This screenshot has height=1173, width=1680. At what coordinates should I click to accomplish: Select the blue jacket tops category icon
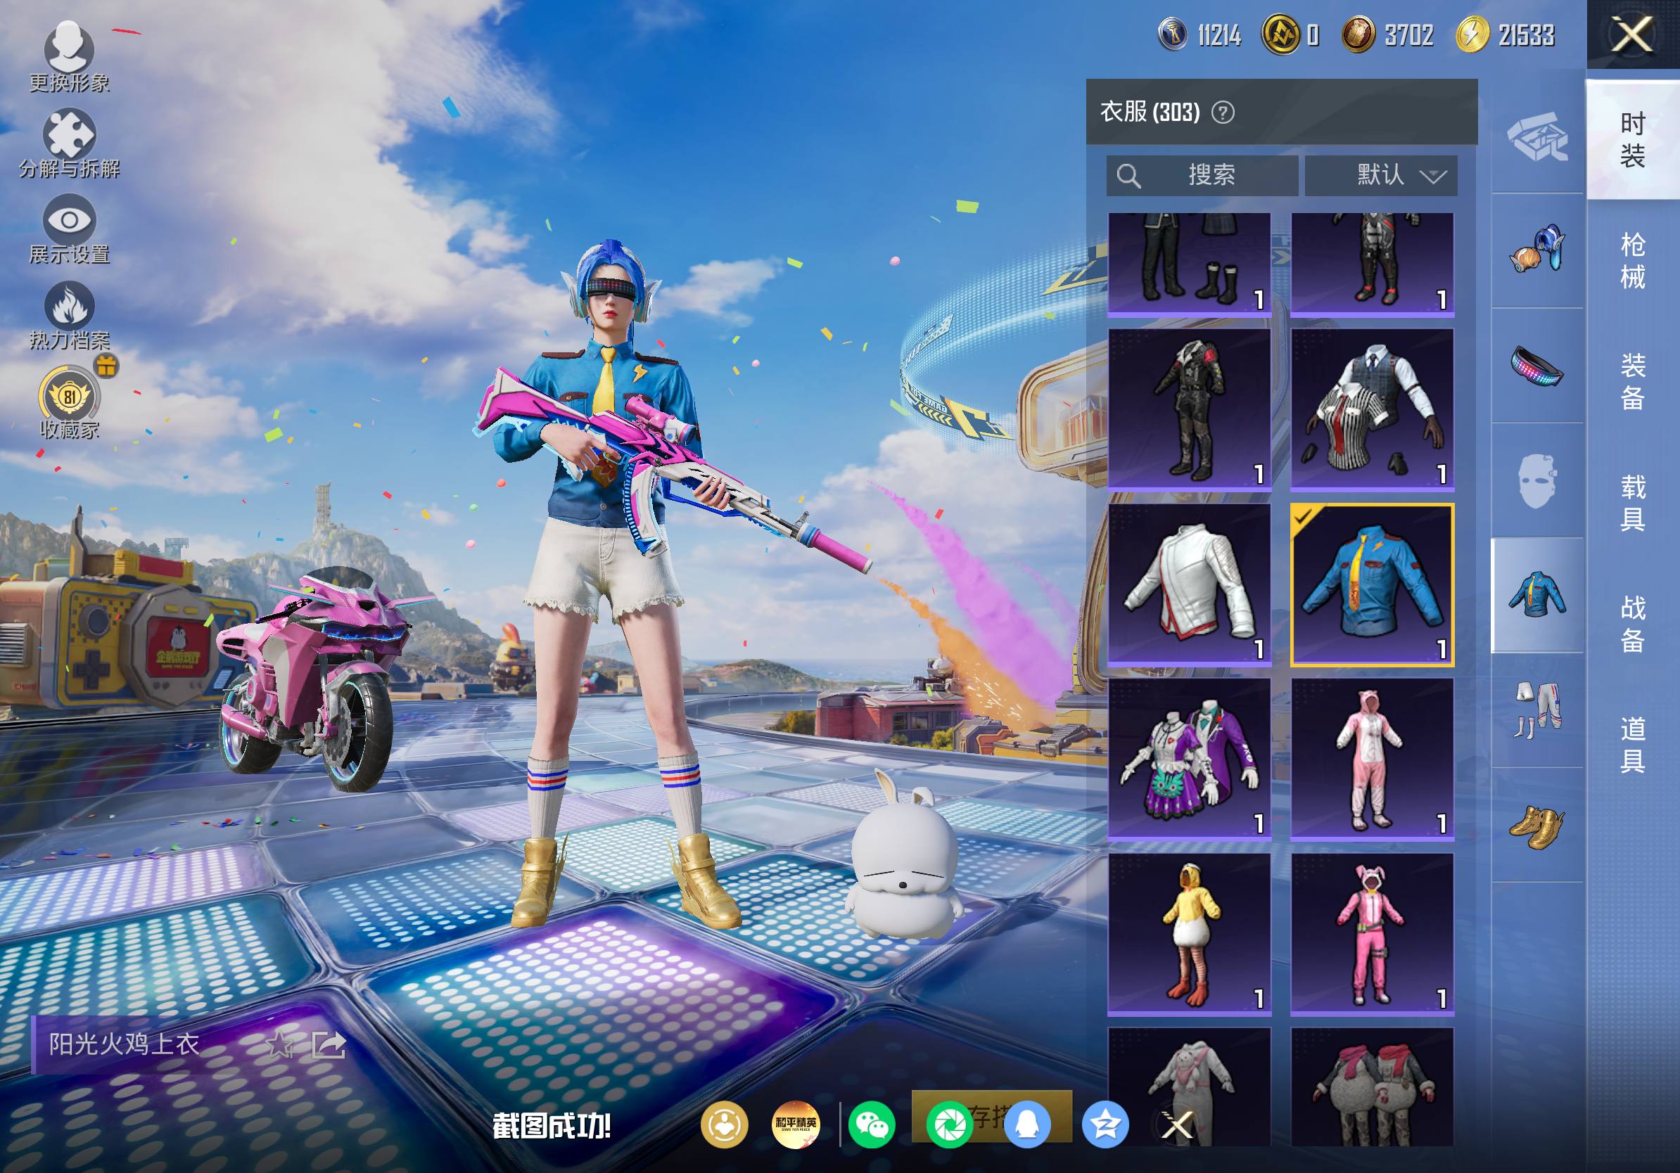point(1537,595)
